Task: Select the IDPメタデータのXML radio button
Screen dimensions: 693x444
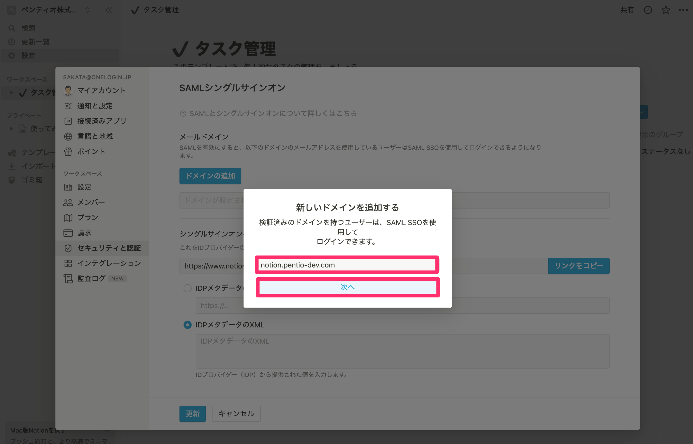Action: 188,325
